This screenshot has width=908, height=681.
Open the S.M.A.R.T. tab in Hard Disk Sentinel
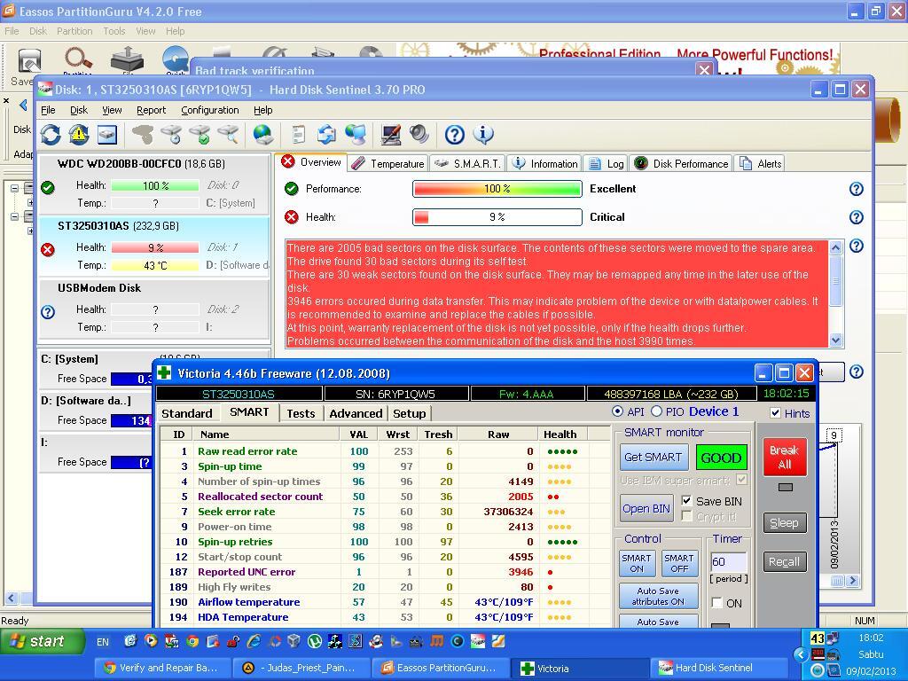[467, 164]
